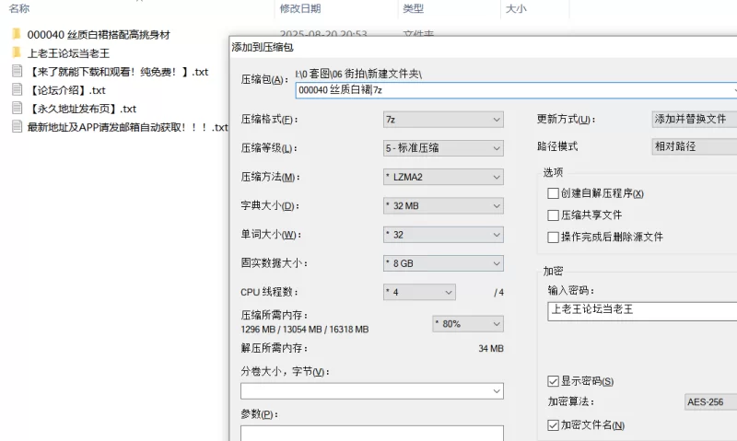
Task: Click the file icon for 【永久地址发布页】.txt
Action: (x=17, y=108)
